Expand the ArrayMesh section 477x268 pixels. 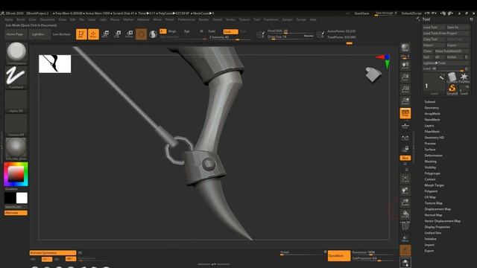click(x=432, y=114)
